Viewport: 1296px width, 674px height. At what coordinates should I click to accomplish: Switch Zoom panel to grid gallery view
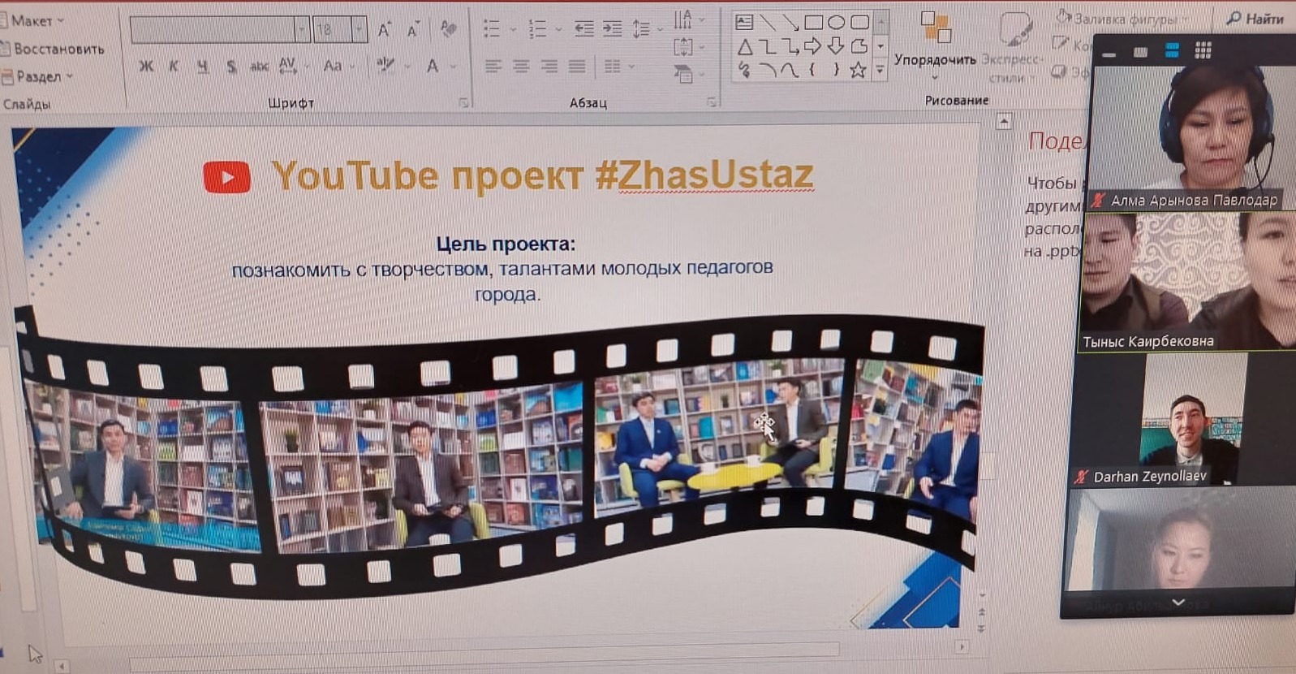[x=1203, y=51]
